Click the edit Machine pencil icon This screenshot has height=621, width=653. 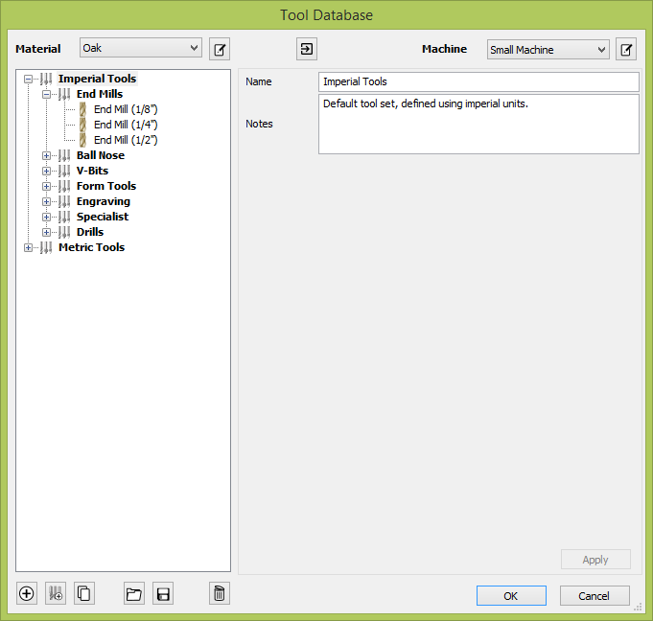coord(626,49)
